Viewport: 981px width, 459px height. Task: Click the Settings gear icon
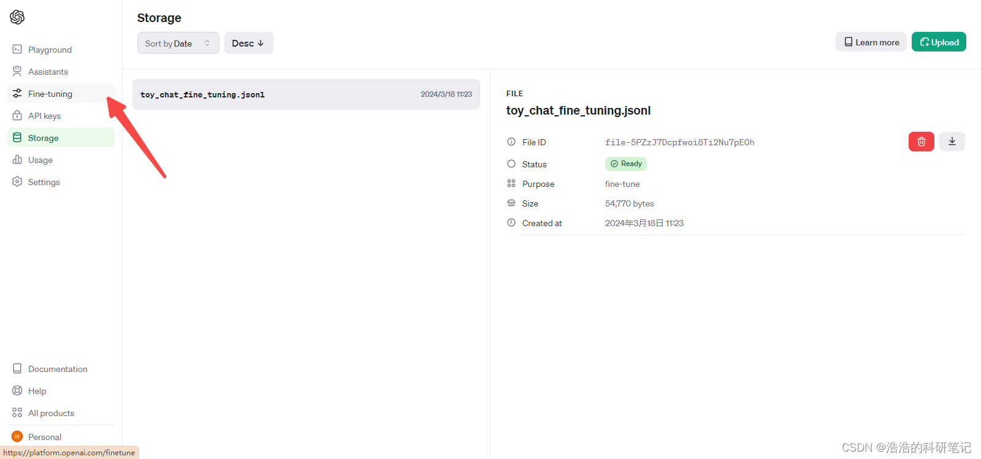pyautogui.click(x=17, y=181)
